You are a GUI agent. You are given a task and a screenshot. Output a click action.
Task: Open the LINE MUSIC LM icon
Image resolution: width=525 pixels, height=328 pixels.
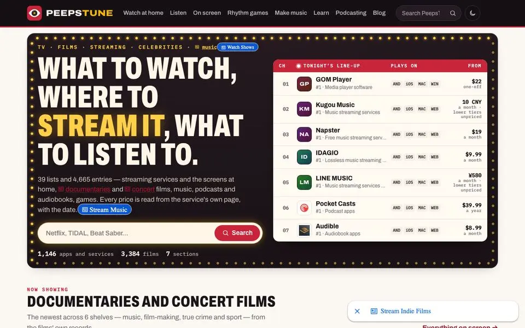pos(304,182)
